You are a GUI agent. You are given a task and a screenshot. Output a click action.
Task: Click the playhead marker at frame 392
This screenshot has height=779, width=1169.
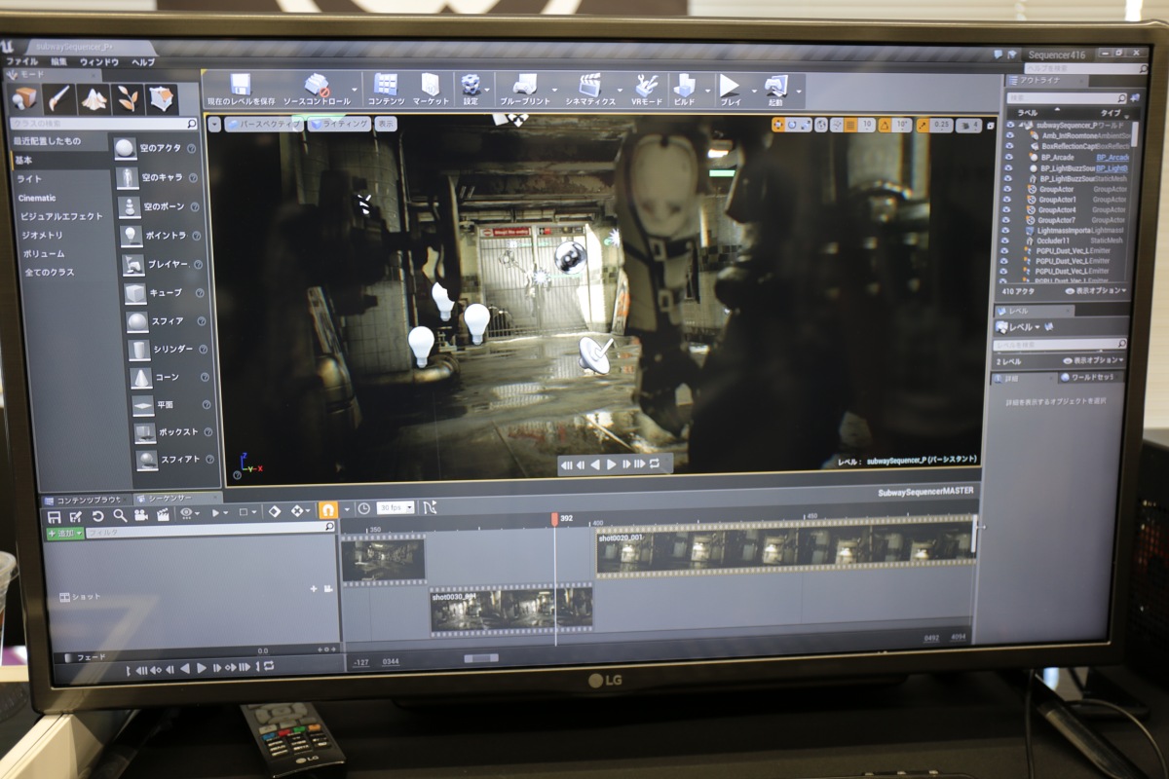pos(554,520)
